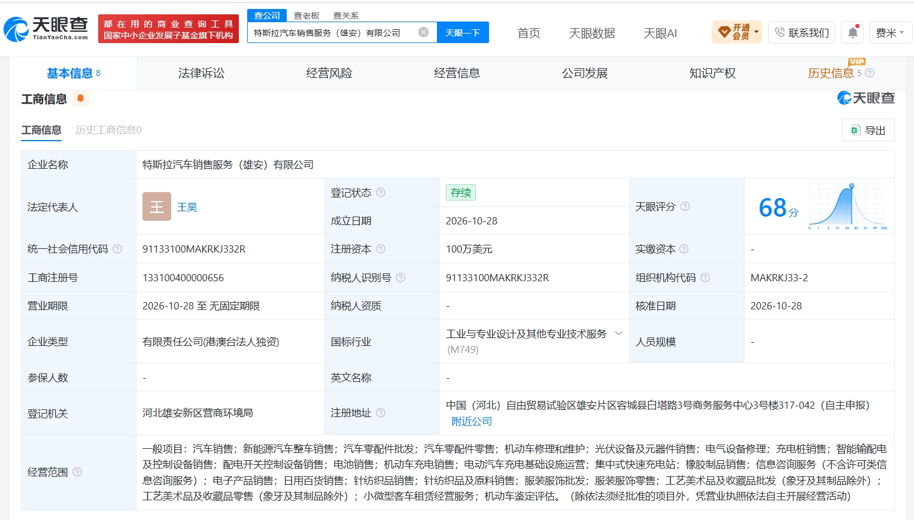
Task: Open the 历史信息 VIP tab
Action: click(x=830, y=73)
